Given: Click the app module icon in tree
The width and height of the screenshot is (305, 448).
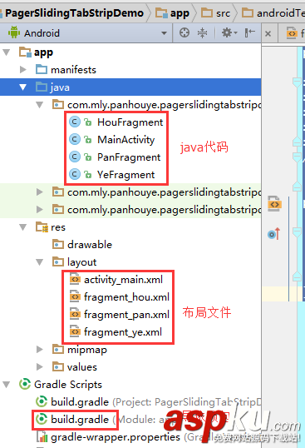Looking at the screenshot, I should pyautogui.click(x=25, y=52).
